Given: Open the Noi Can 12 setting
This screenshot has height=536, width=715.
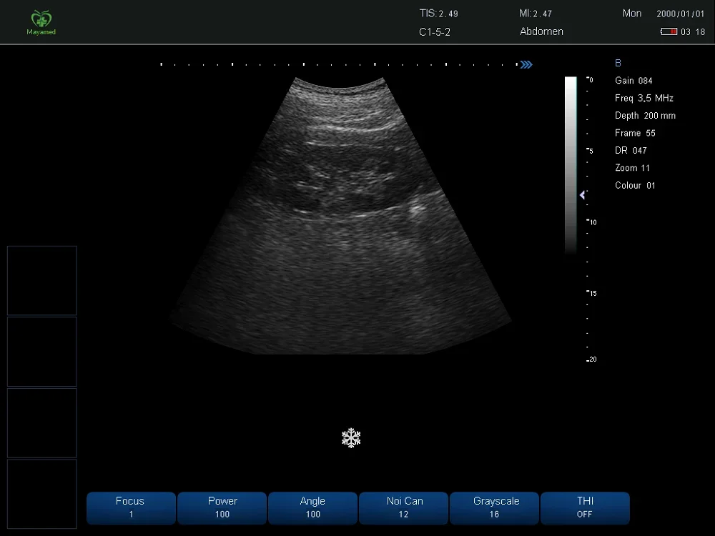Looking at the screenshot, I should pyautogui.click(x=404, y=507).
